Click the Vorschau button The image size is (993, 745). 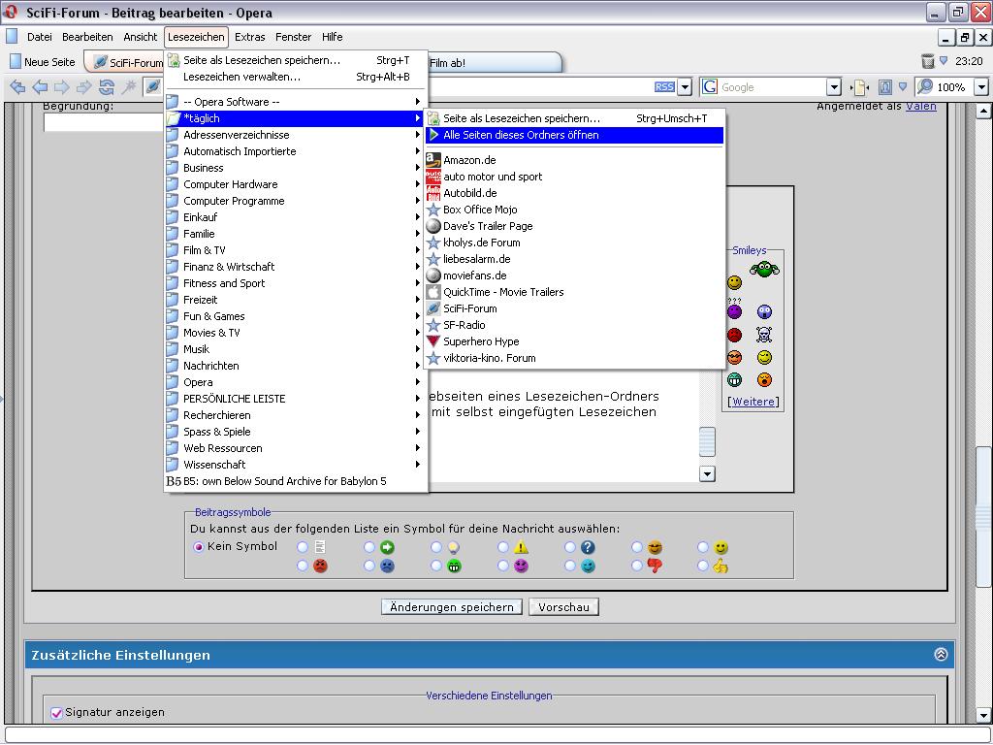563,607
